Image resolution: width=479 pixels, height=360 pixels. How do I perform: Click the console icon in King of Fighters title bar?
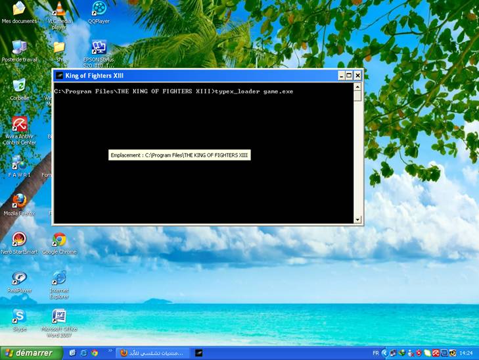coord(60,76)
